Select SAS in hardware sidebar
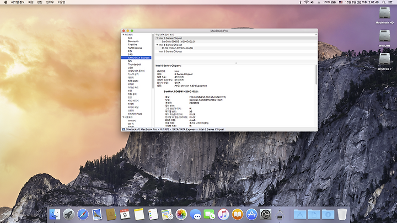 coord(130,54)
